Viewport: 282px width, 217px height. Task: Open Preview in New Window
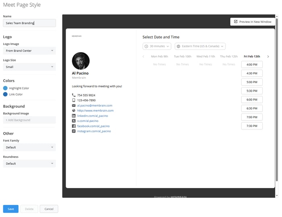coord(253,22)
